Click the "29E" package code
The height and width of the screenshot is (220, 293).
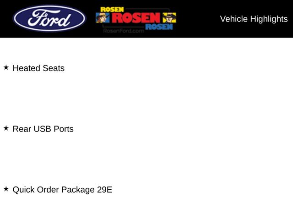(103, 189)
